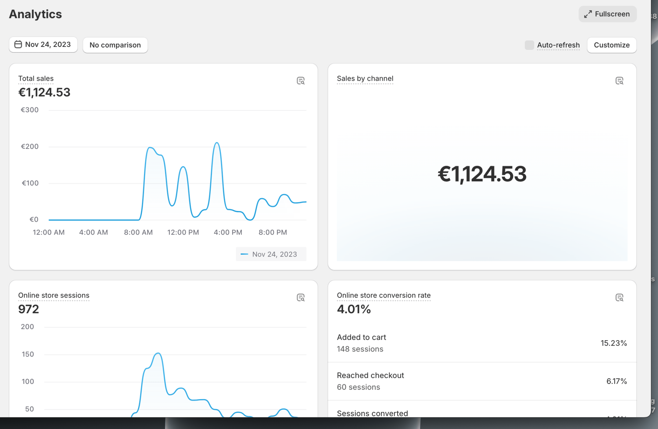The width and height of the screenshot is (658, 429).
Task: Click the Fullscreen expand arrows icon
Action: click(x=588, y=14)
